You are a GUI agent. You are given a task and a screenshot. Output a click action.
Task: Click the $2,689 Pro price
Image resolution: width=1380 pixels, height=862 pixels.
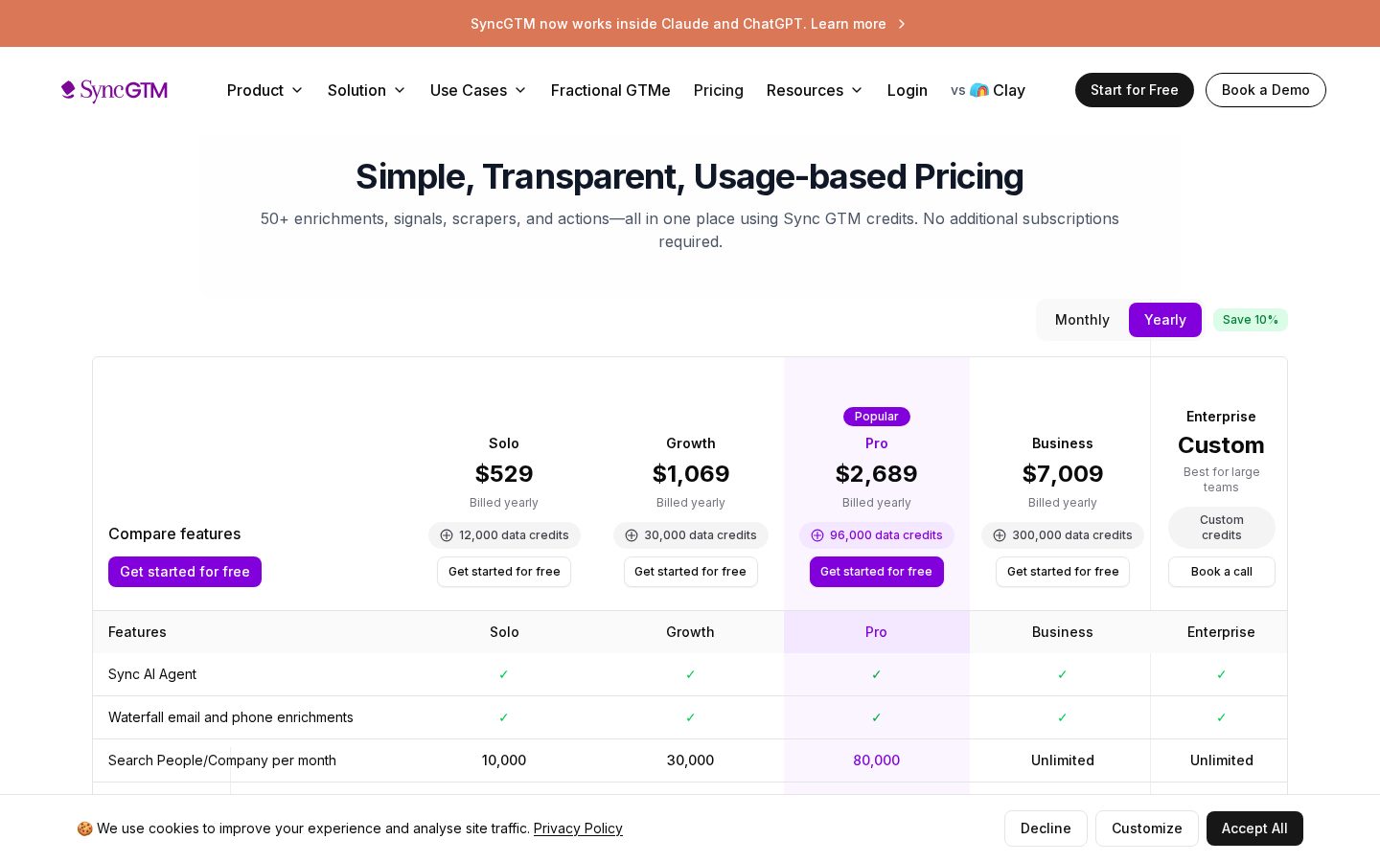(877, 474)
